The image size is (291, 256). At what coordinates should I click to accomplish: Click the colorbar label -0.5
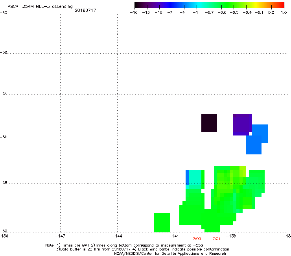click(x=234, y=13)
